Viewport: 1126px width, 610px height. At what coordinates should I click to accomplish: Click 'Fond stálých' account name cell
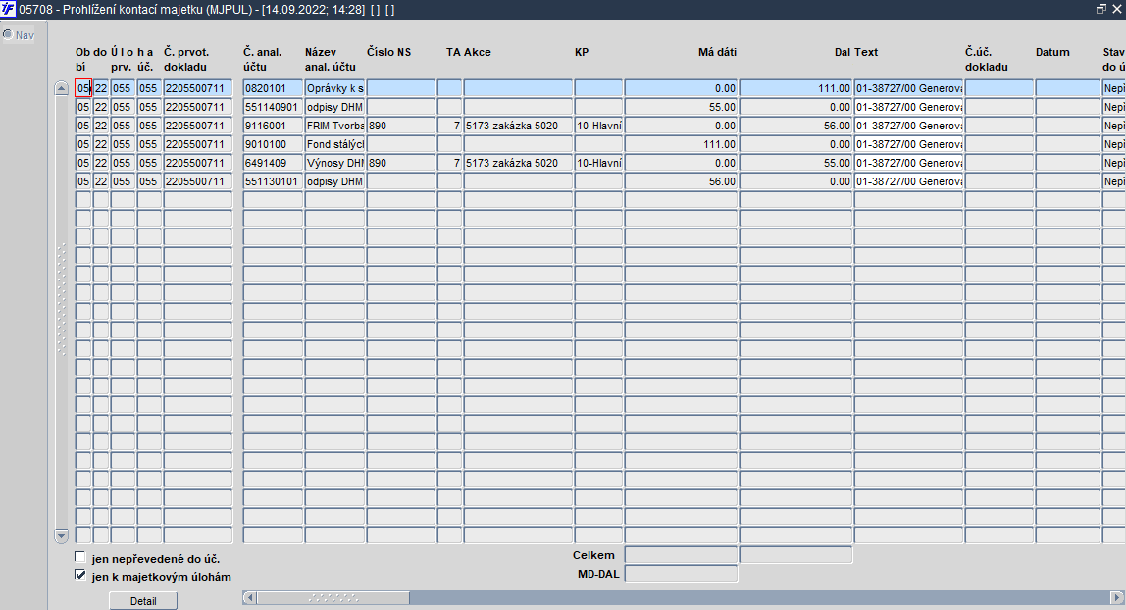334,144
